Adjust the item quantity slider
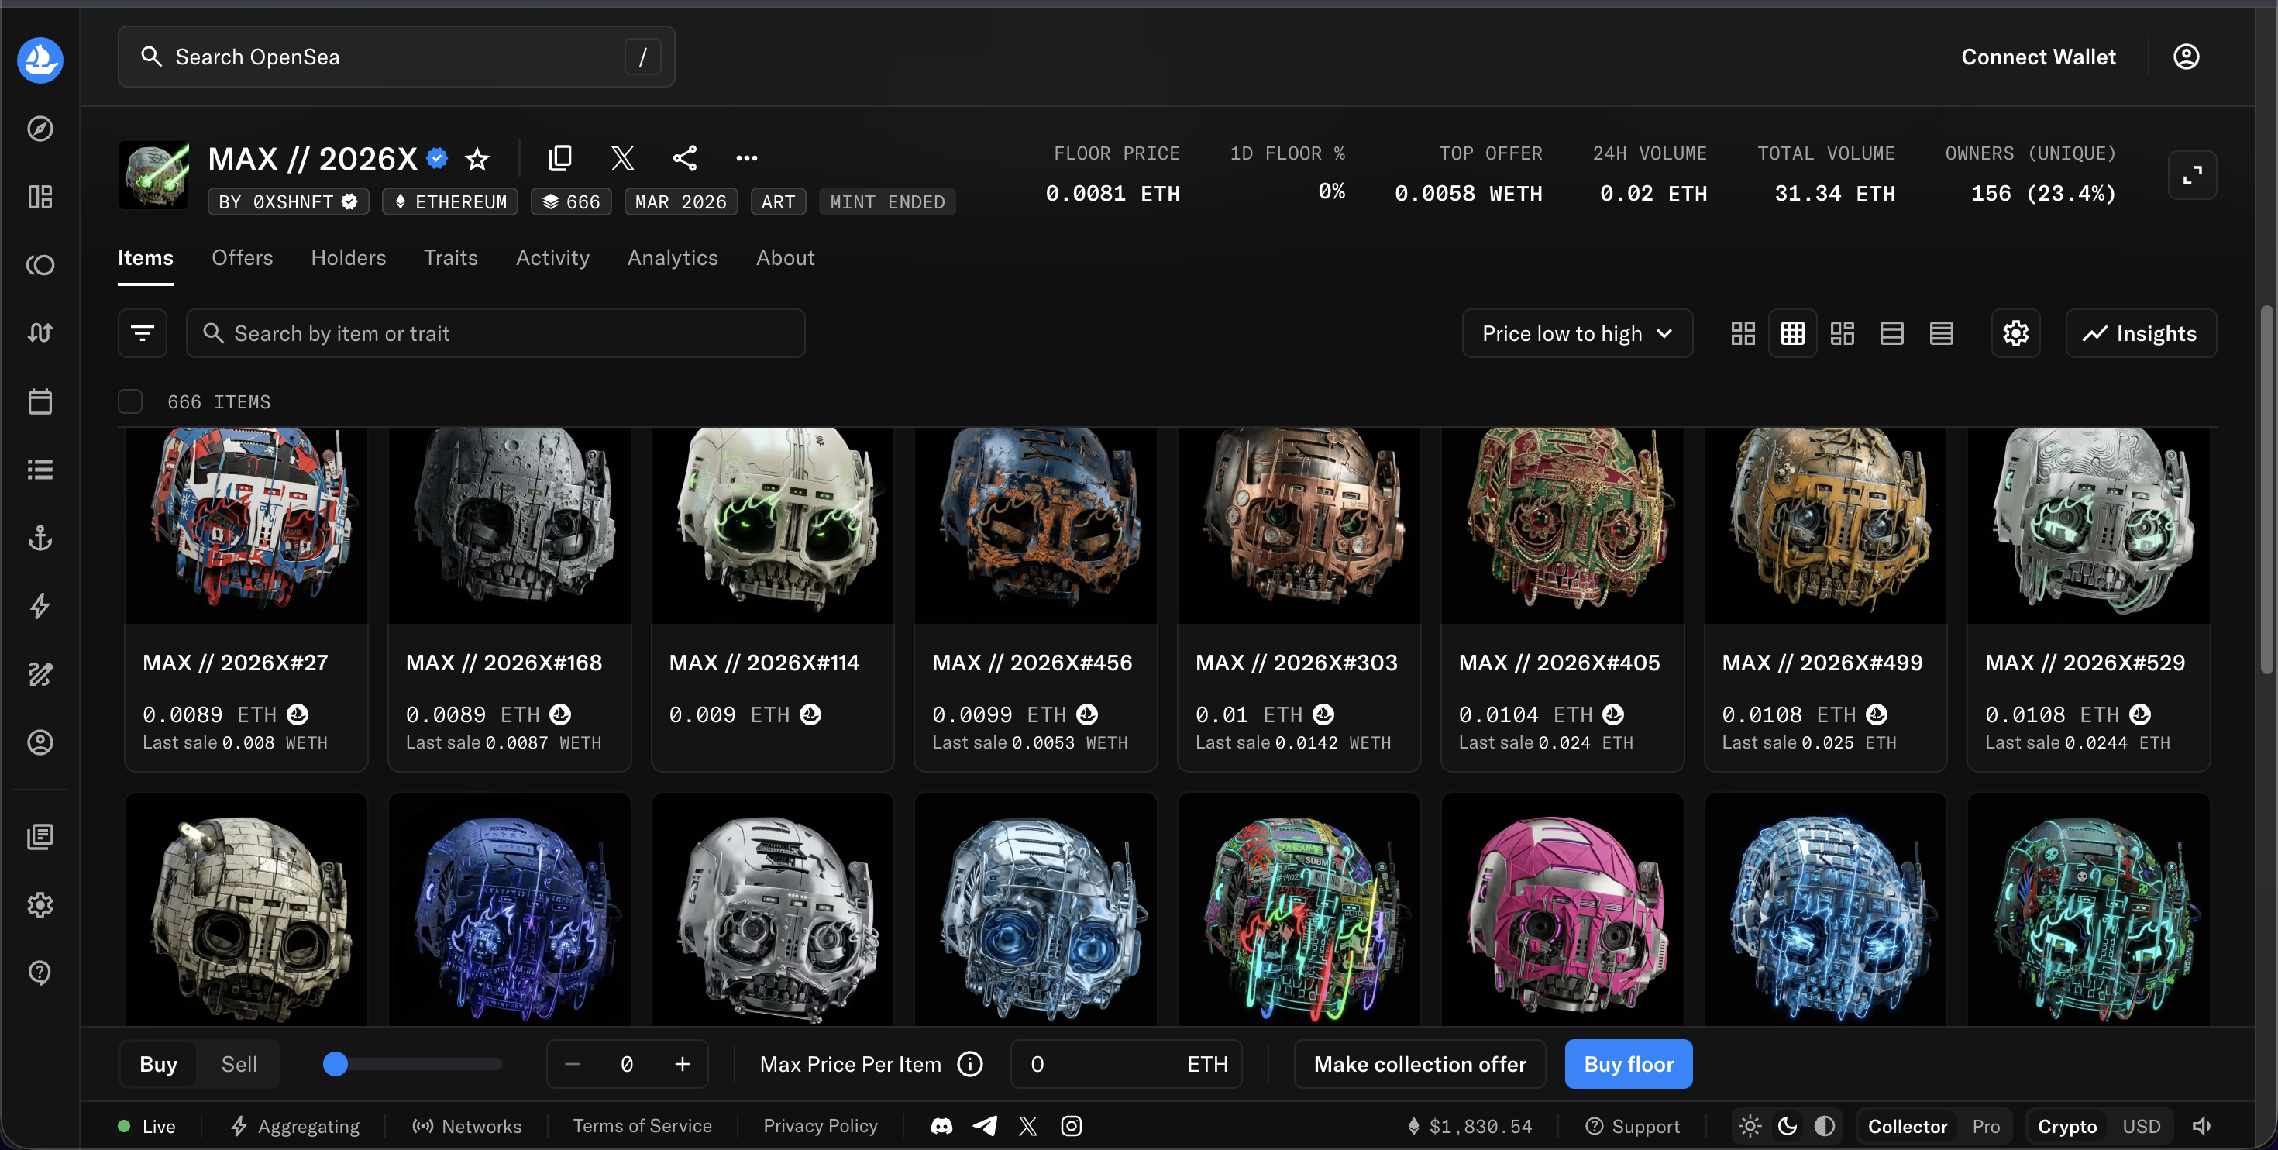 pos(413,1064)
